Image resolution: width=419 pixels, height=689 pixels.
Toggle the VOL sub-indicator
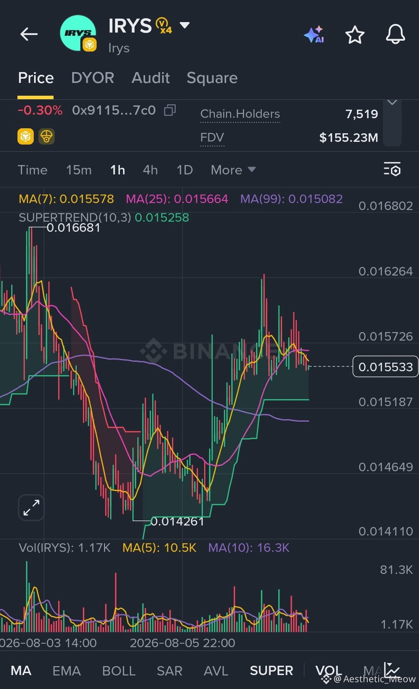pyautogui.click(x=329, y=671)
